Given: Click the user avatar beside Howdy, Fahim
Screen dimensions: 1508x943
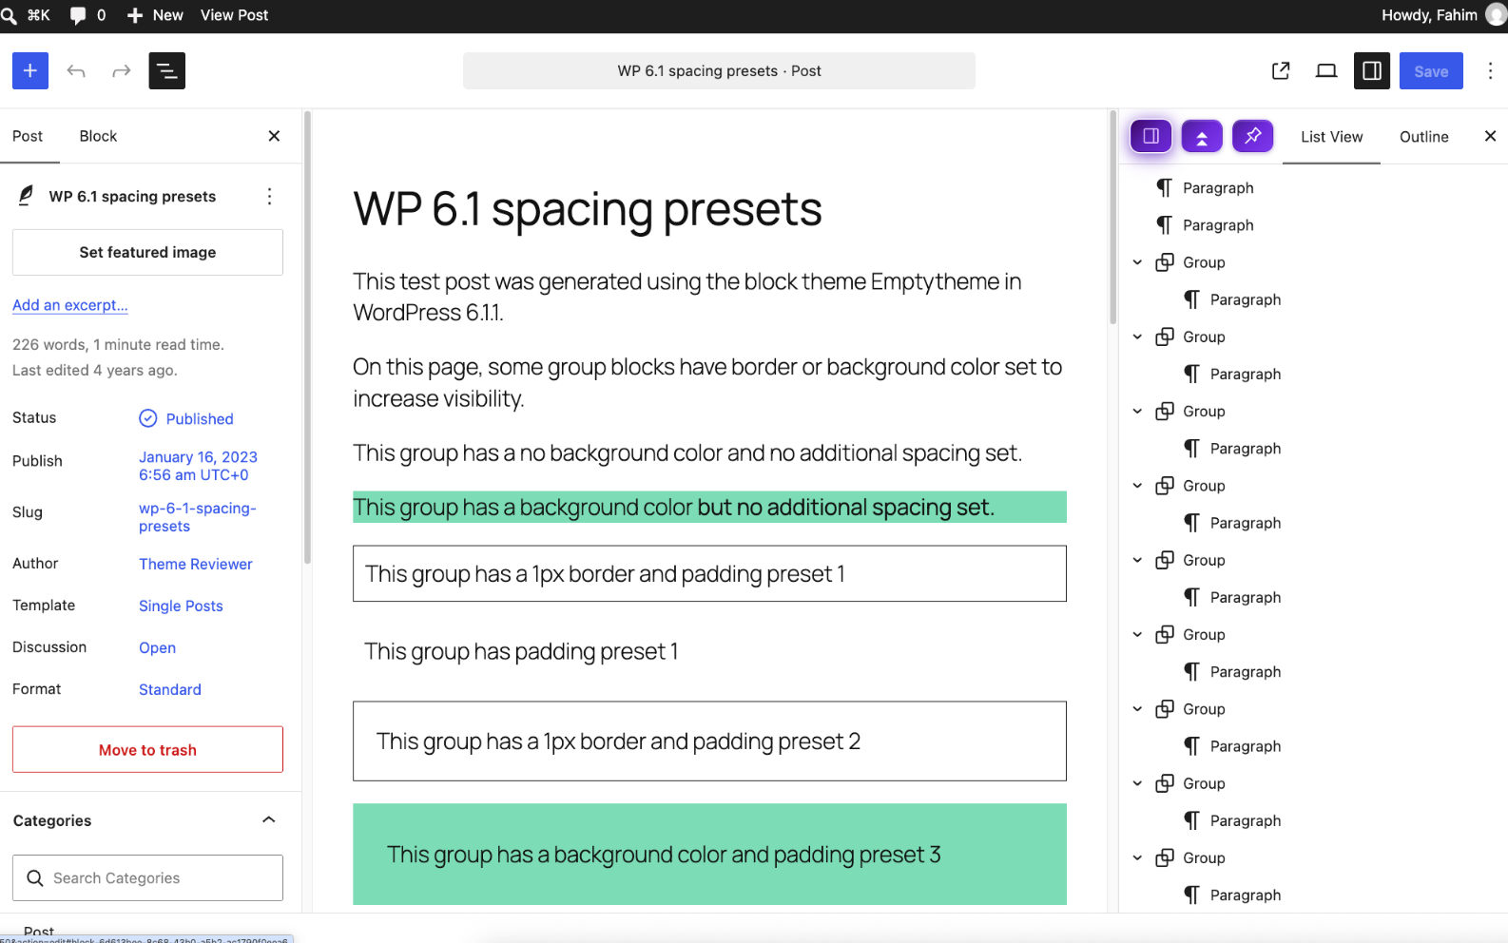Looking at the screenshot, I should pos(1497,15).
